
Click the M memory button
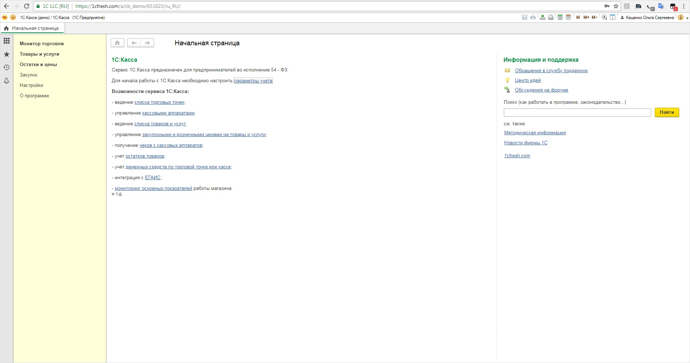click(x=578, y=17)
